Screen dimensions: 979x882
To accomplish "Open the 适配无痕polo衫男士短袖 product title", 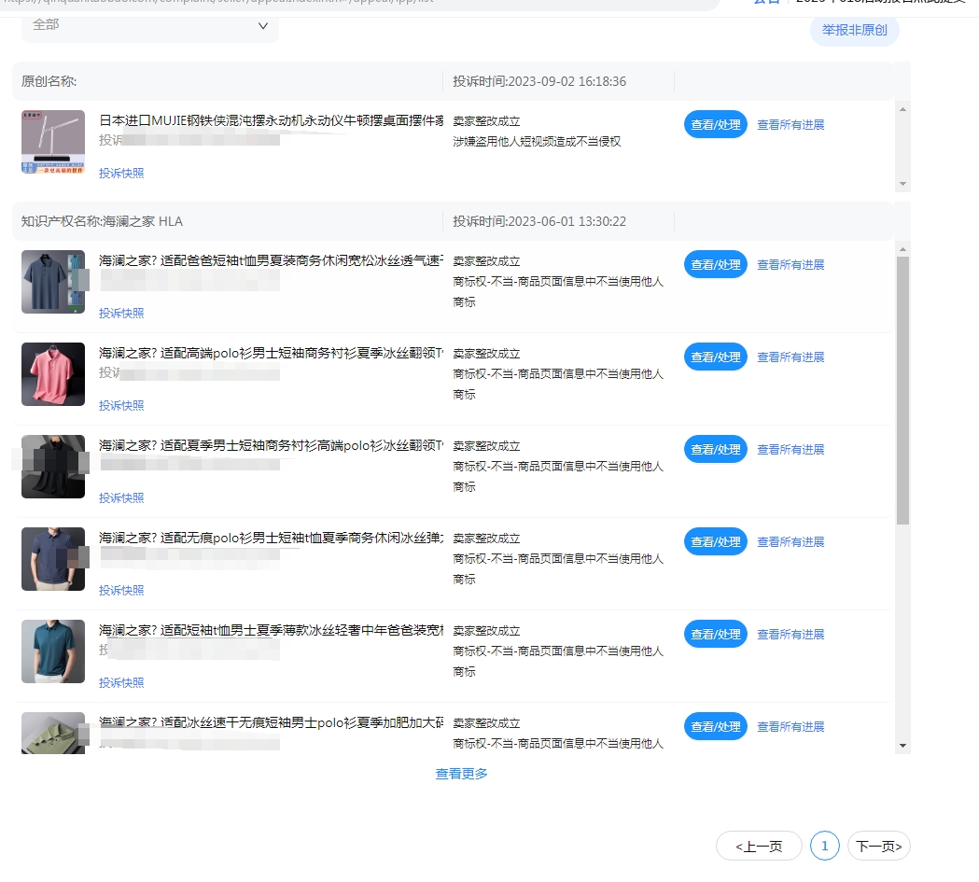I will pos(271,538).
